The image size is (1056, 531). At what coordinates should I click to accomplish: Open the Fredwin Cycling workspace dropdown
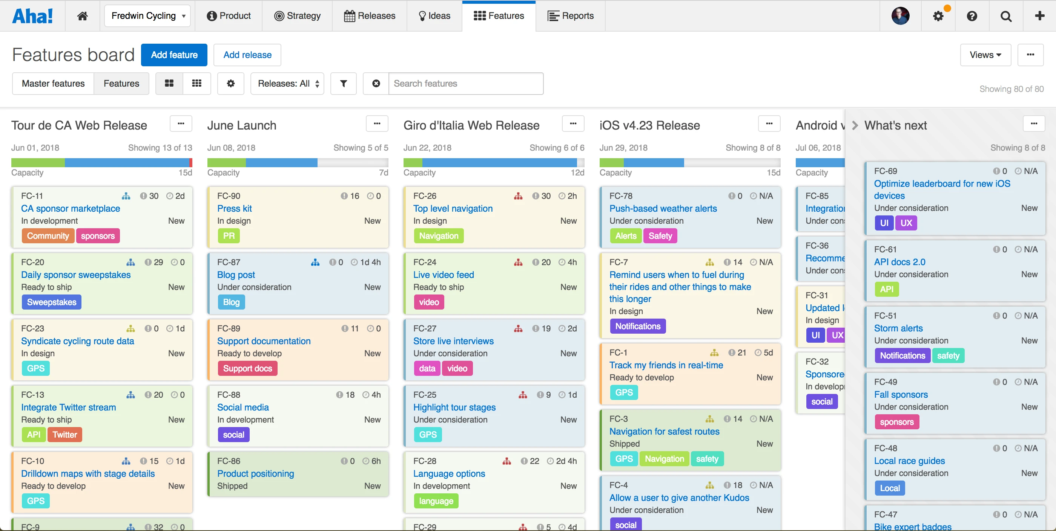pos(147,16)
